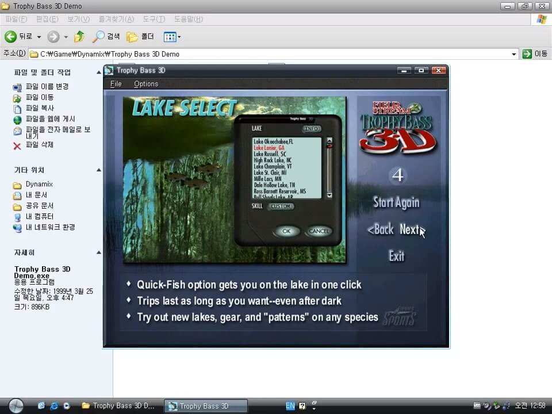This screenshot has height=414, width=552.
Task: Open the Dynamix folder link in sidebar
Action: click(33, 185)
